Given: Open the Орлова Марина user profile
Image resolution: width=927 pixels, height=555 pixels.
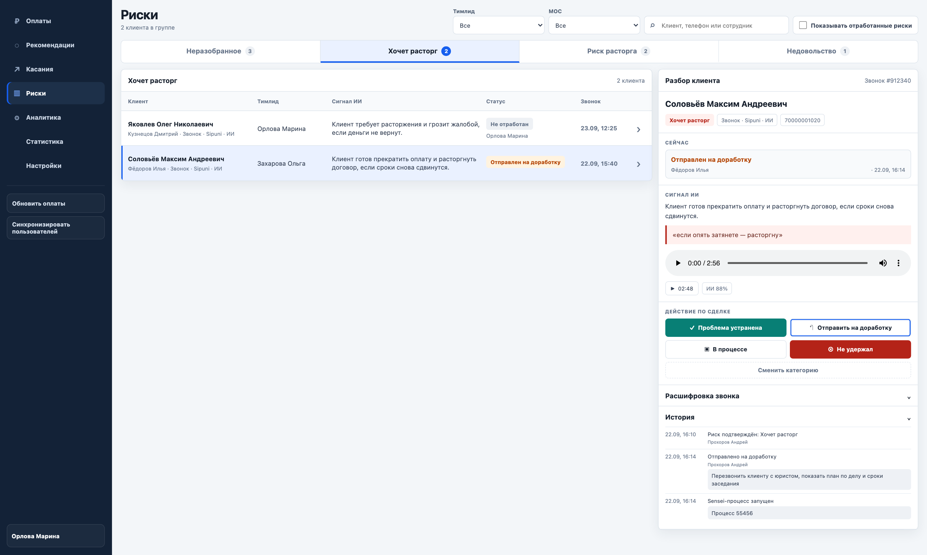Looking at the screenshot, I should [55, 536].
